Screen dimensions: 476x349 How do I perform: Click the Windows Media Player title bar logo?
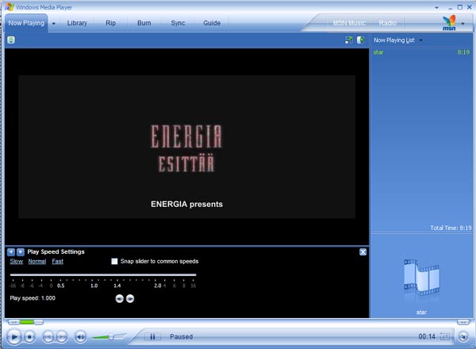pos(9,6)
